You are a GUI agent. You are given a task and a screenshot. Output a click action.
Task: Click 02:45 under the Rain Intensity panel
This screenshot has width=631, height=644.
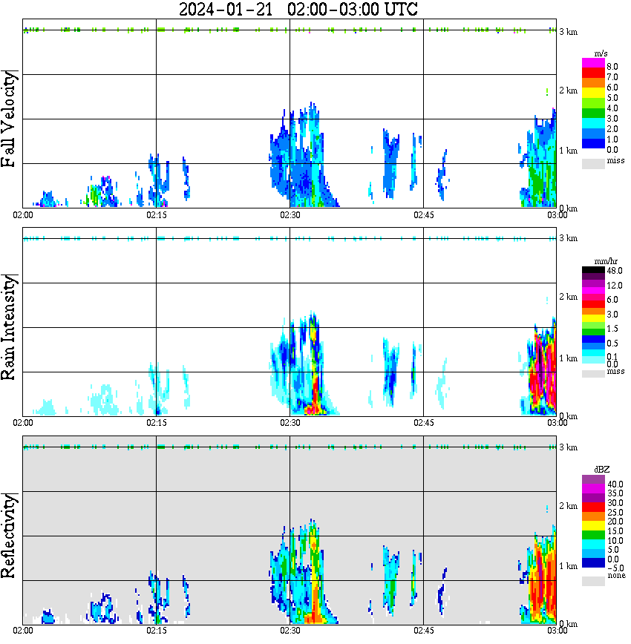(x=424, y=423)
